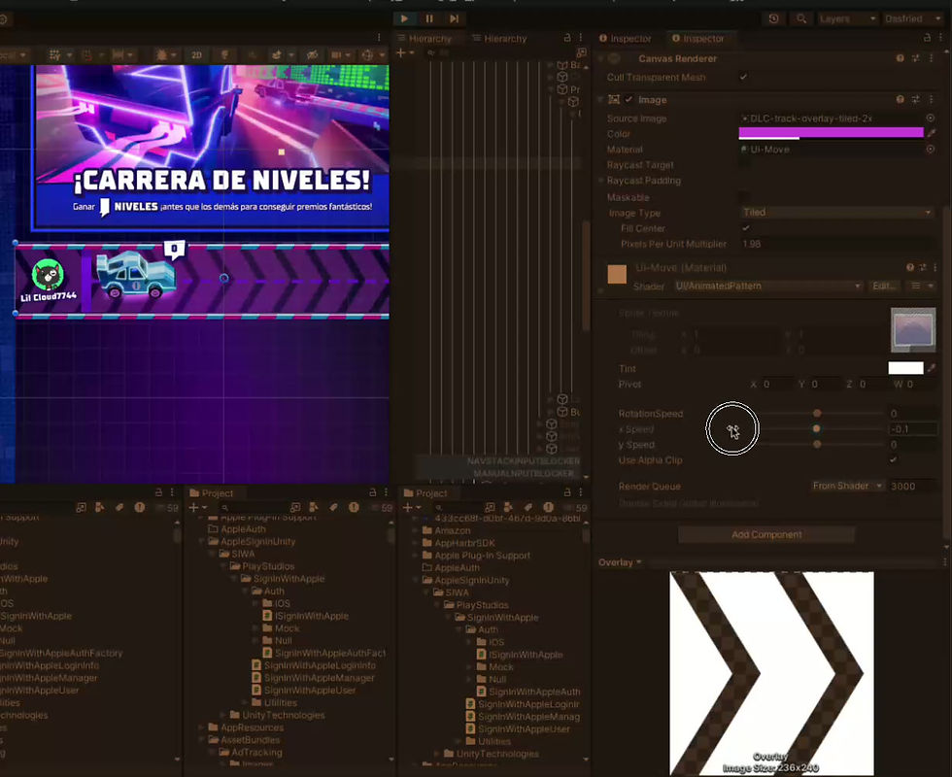Viewport: 952px width, 777px height.
Task: Open Render Queue From Shader dropdown
Action: [x=847, y=486]
